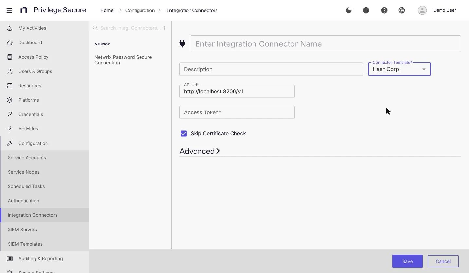
Task: Open Service Nodes submenu item
Action: 45,172
